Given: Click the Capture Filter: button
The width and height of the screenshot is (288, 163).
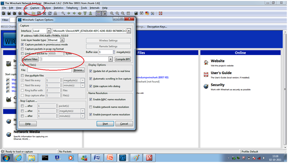Looking at the screenshot, I should pos(30,59).
